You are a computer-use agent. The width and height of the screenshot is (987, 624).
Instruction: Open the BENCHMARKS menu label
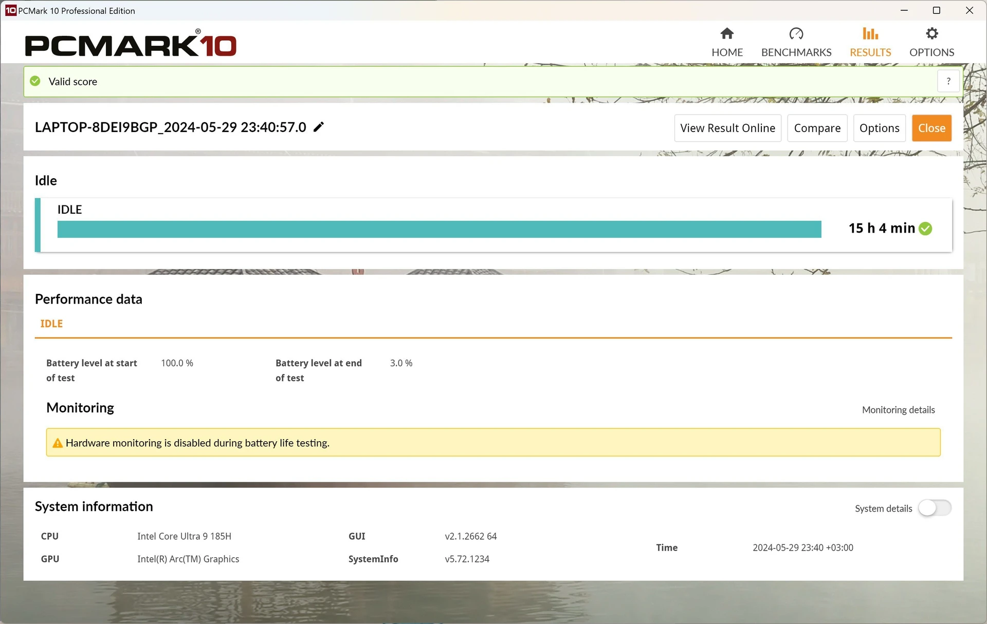coord(796,52)
